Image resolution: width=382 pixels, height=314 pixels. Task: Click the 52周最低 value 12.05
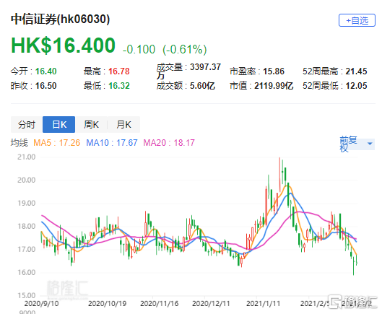pos(356,86)
